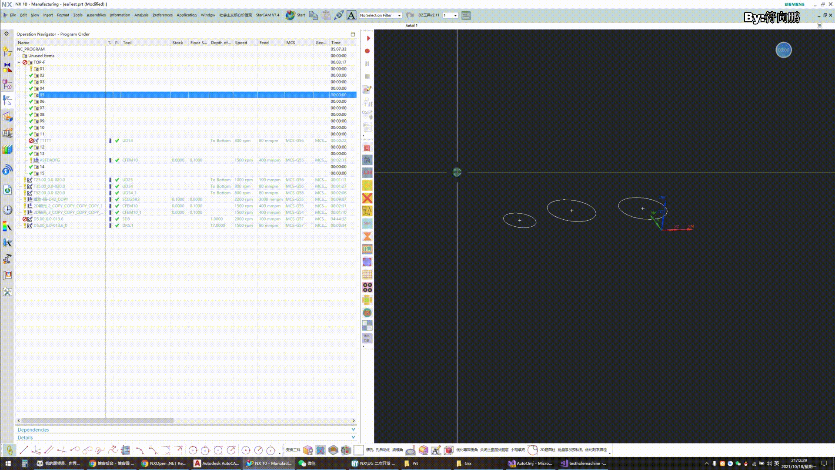
Task: Click the copy icon in top toolbar
Action: [x=314, y=15]
